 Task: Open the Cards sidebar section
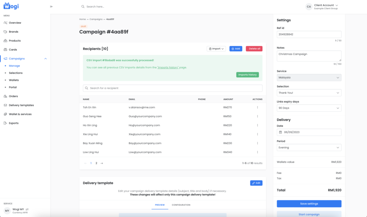13,50
